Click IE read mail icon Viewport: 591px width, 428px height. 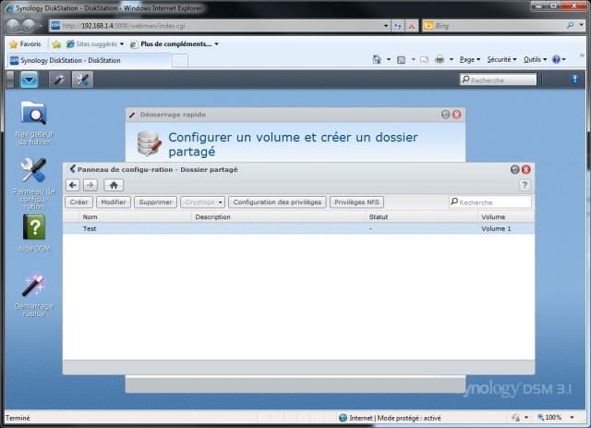[x=425, y=60]
